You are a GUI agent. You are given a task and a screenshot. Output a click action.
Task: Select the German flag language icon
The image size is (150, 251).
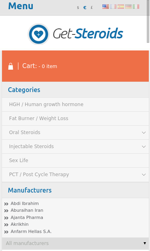(128, 6)
